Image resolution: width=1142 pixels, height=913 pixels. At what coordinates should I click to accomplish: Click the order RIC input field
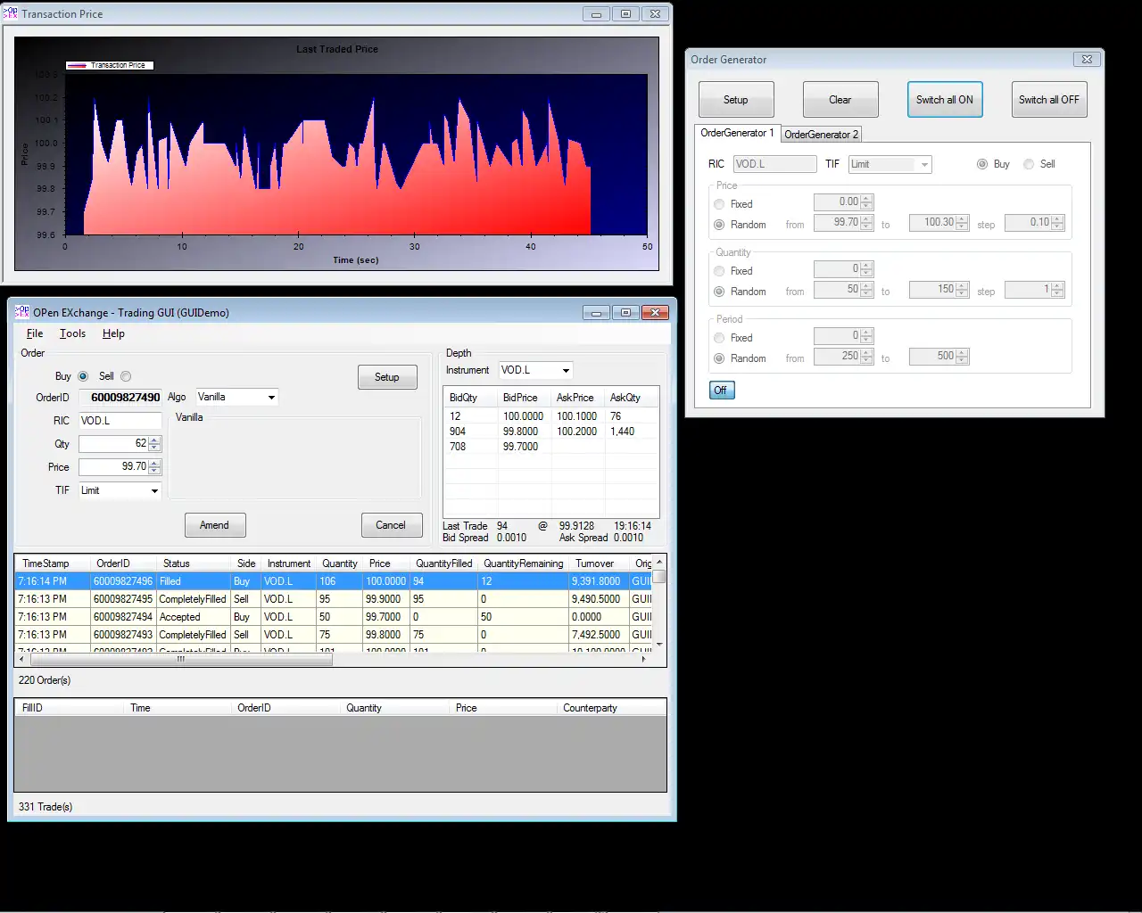pos(120,421)
